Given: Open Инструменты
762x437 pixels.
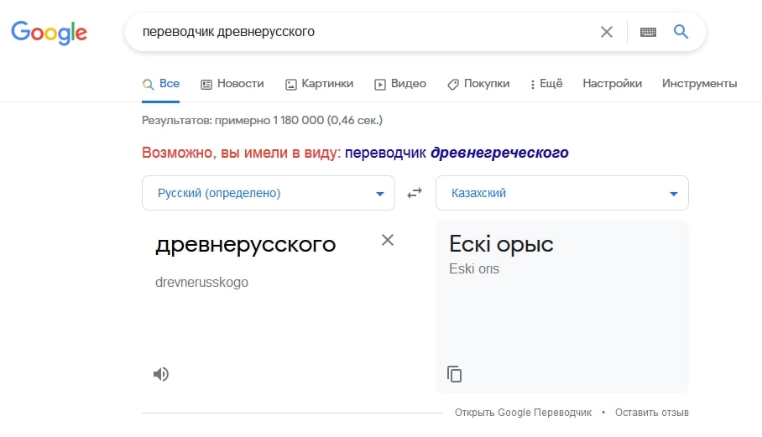Looking at the screenshot, I should [x=699, y=84].
